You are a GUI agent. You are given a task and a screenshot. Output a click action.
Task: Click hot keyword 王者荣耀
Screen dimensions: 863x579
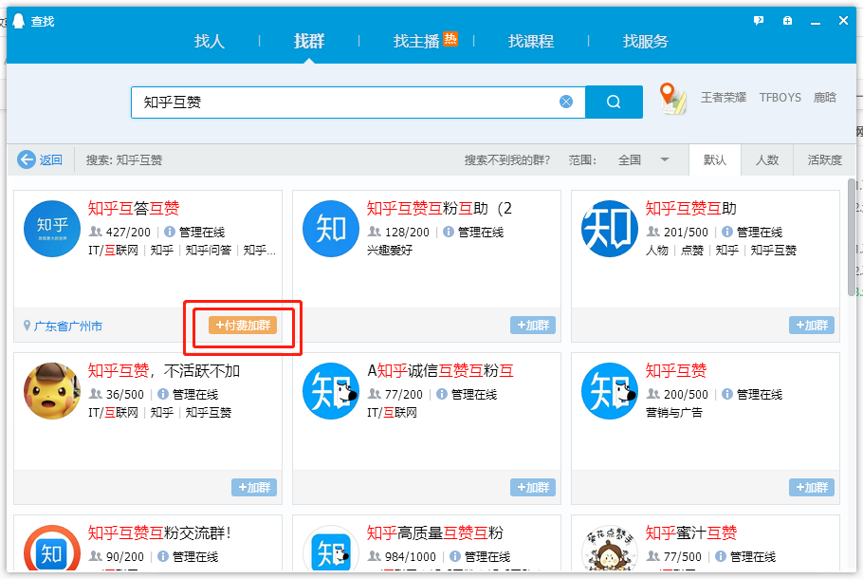pyautogui.click(x=724, y=98)
